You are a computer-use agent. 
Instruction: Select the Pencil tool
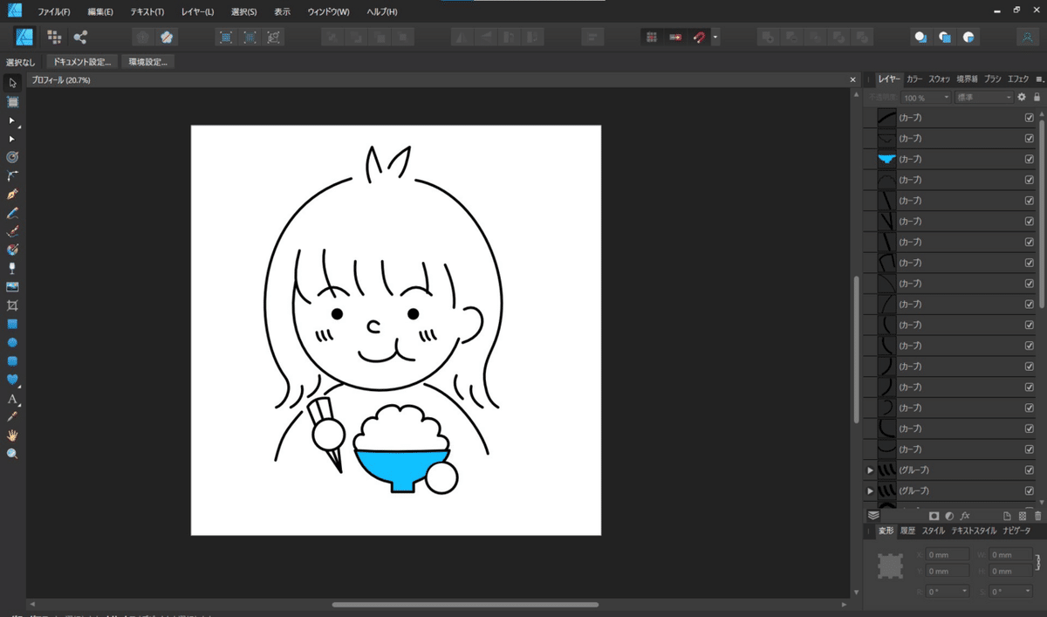tap(12, 213)
